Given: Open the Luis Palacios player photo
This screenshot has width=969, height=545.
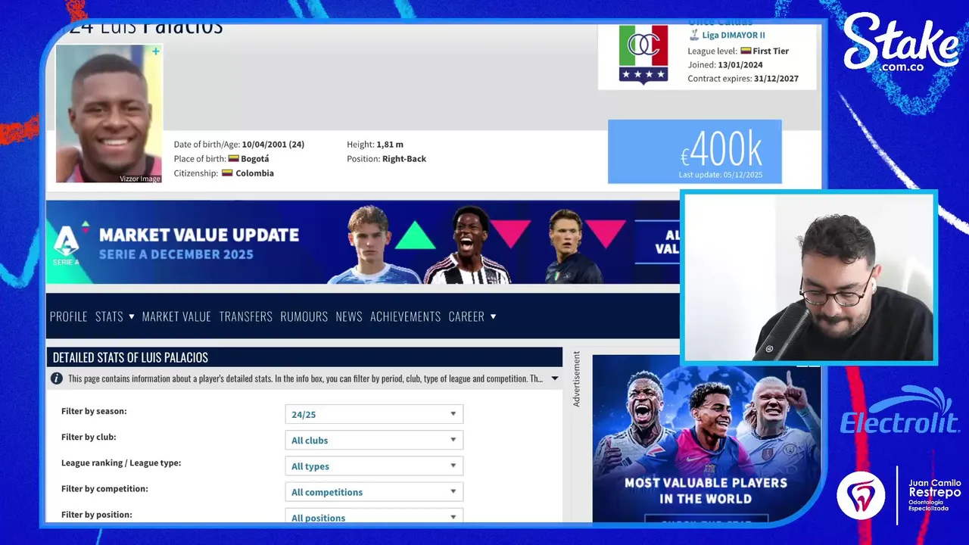Looking at the screenshot, I should (109, 114).
